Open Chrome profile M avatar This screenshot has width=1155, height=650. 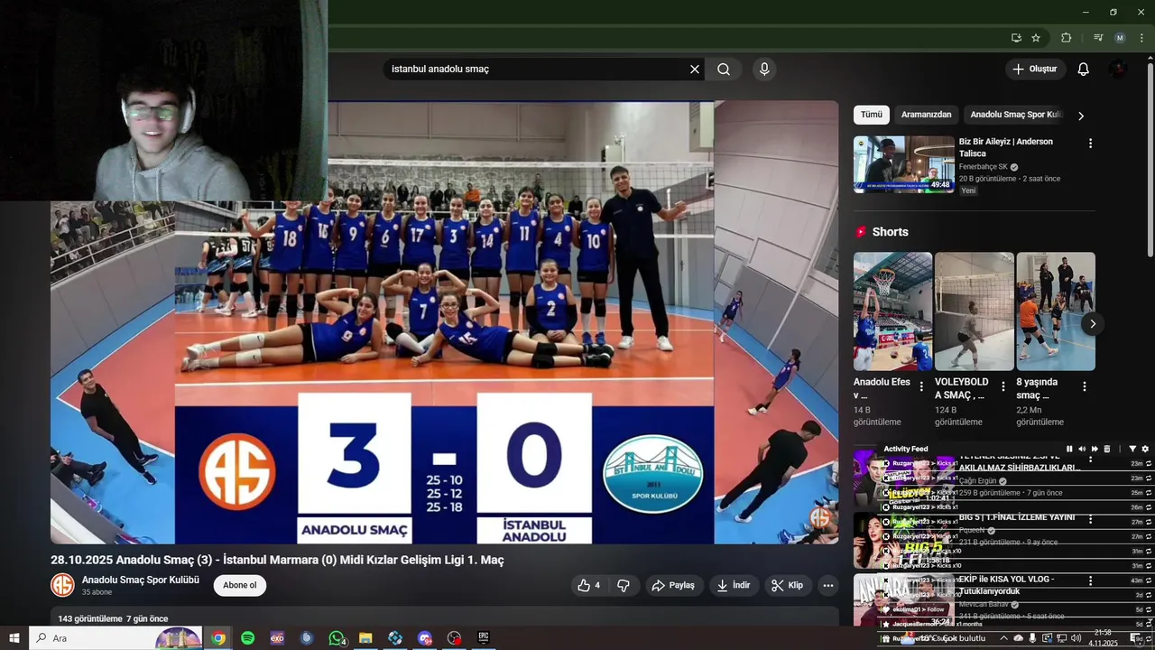click(1120, 38)
